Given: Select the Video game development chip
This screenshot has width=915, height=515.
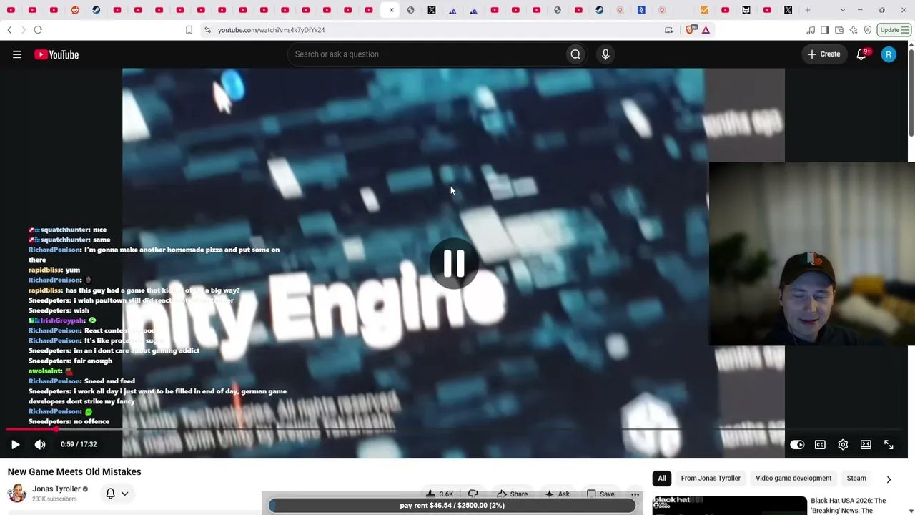Looking at the screenshot, I should tap(793, 479).
